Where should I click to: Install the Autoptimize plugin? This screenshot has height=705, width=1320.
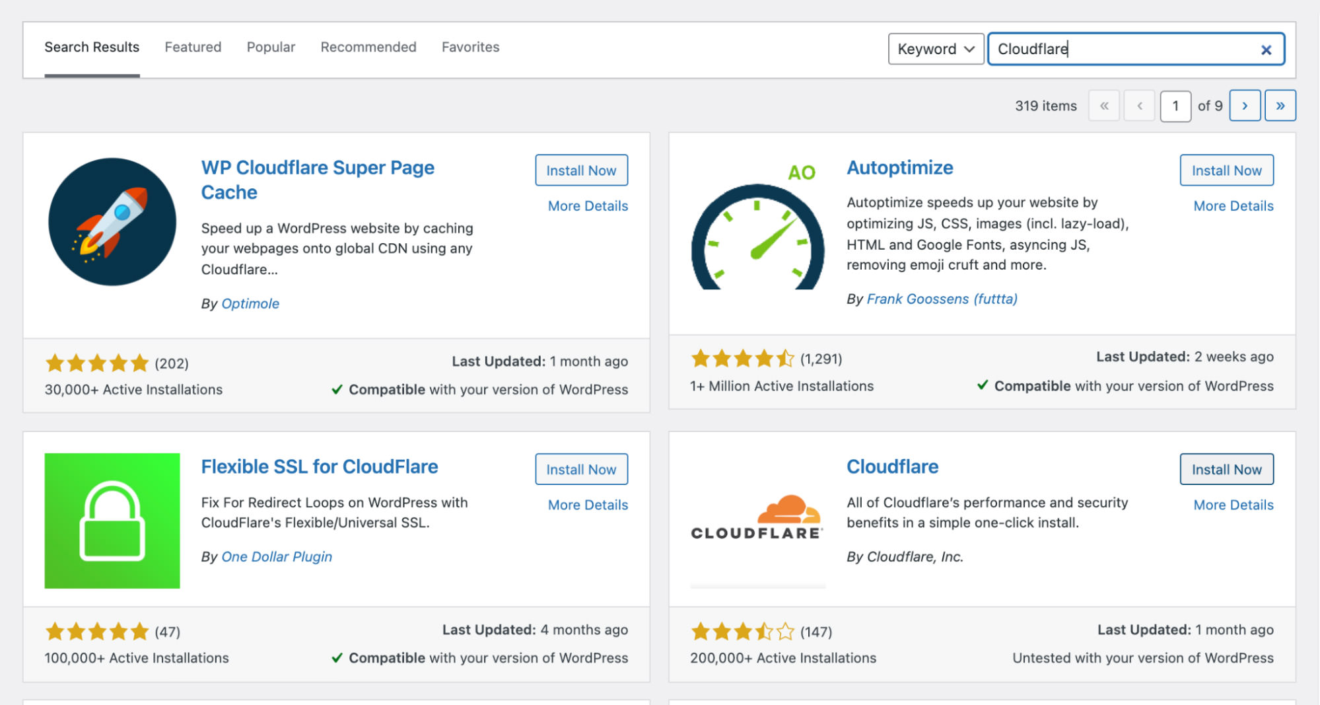tap(1226, 170)
